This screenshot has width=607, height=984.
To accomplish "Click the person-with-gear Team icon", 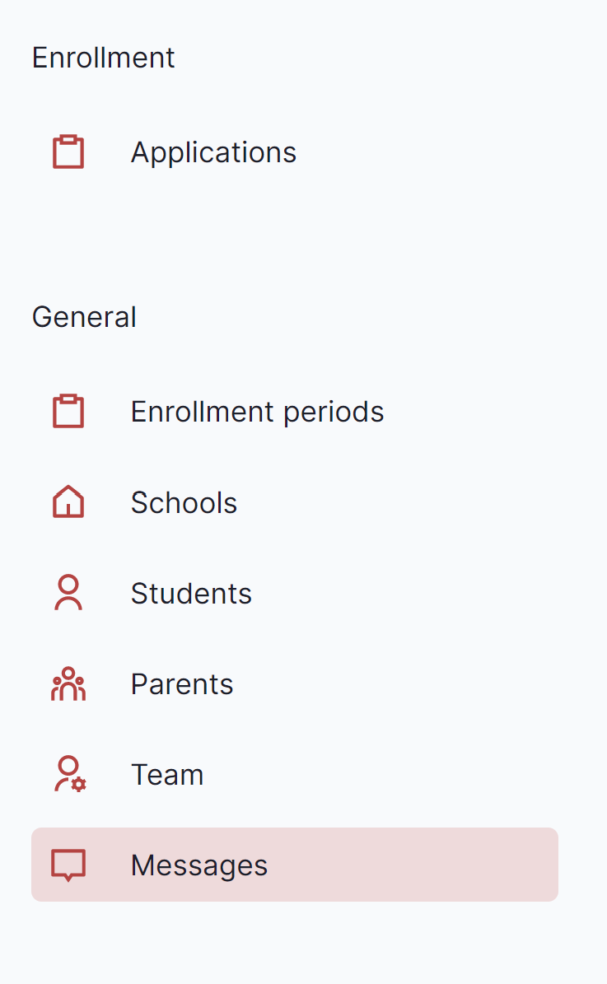I will tap(70, 774).
